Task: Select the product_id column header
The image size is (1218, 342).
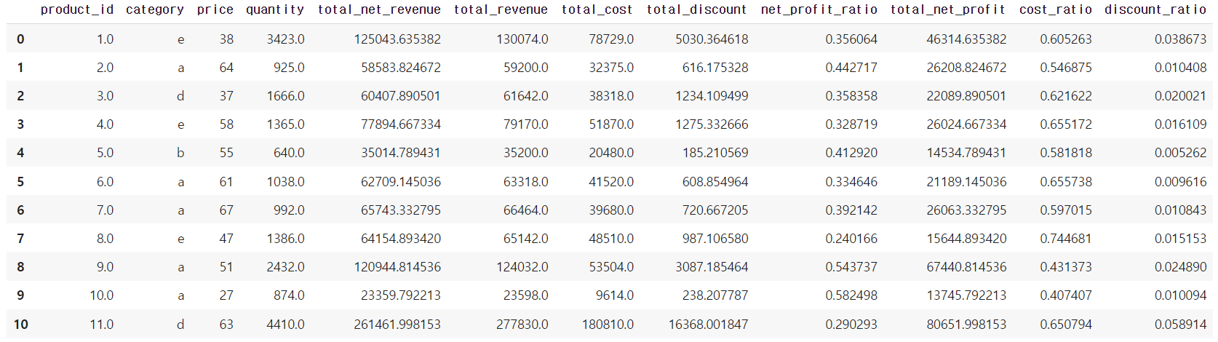Action: 77,10
